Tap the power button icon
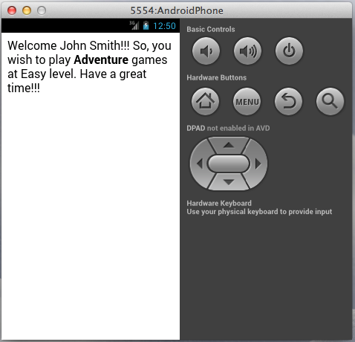Viewport: 355px width, 342px height. (x=289, y=51)
